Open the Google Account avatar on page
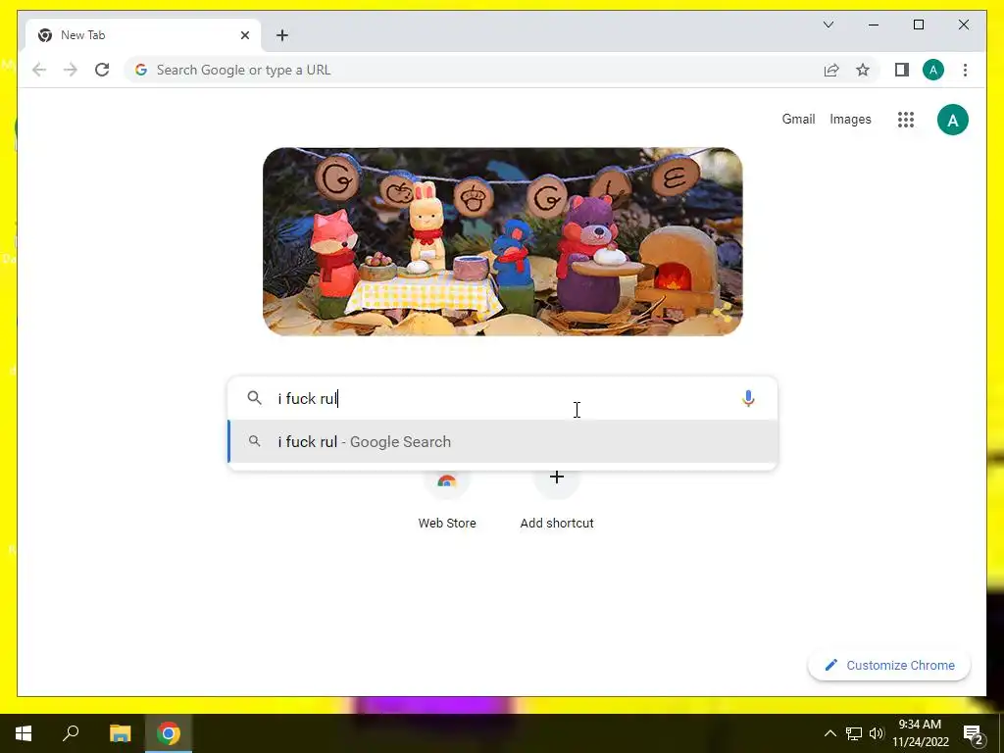This screenshot has height=753, width=1004. tap(953, 120)
